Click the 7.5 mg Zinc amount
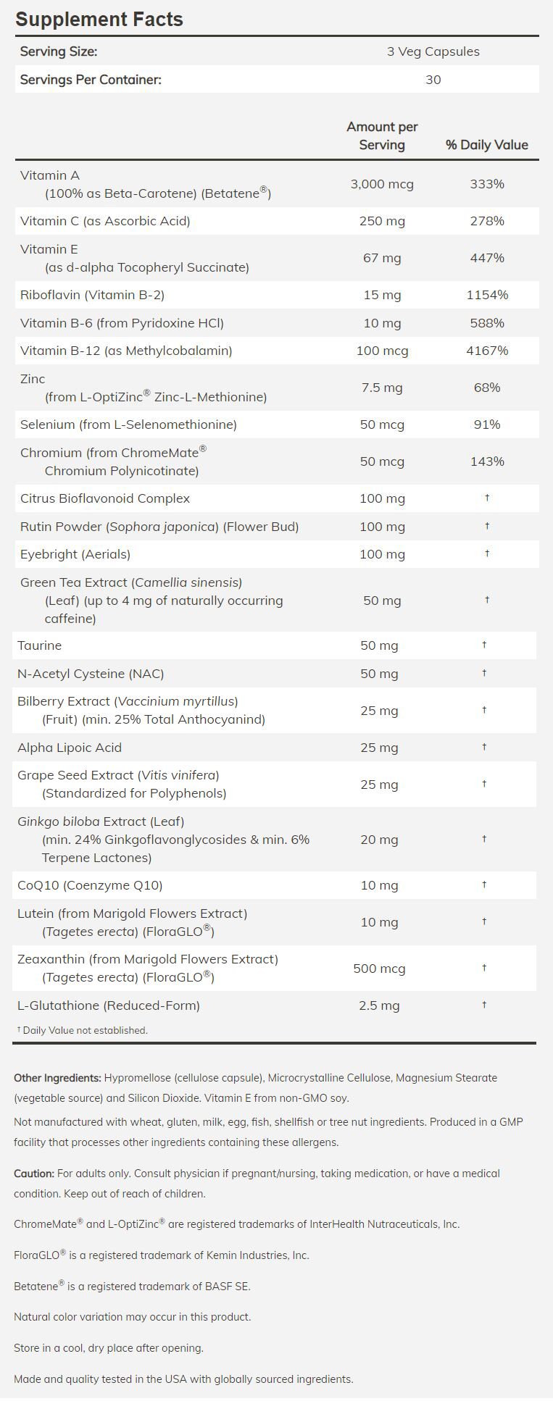 click(x=382, y=388)
